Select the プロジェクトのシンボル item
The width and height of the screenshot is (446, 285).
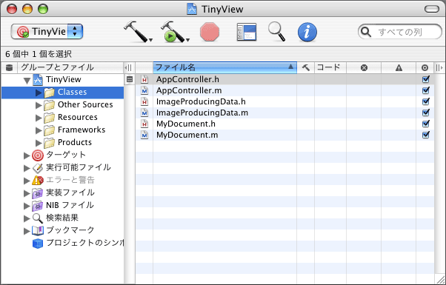[84, 243]
